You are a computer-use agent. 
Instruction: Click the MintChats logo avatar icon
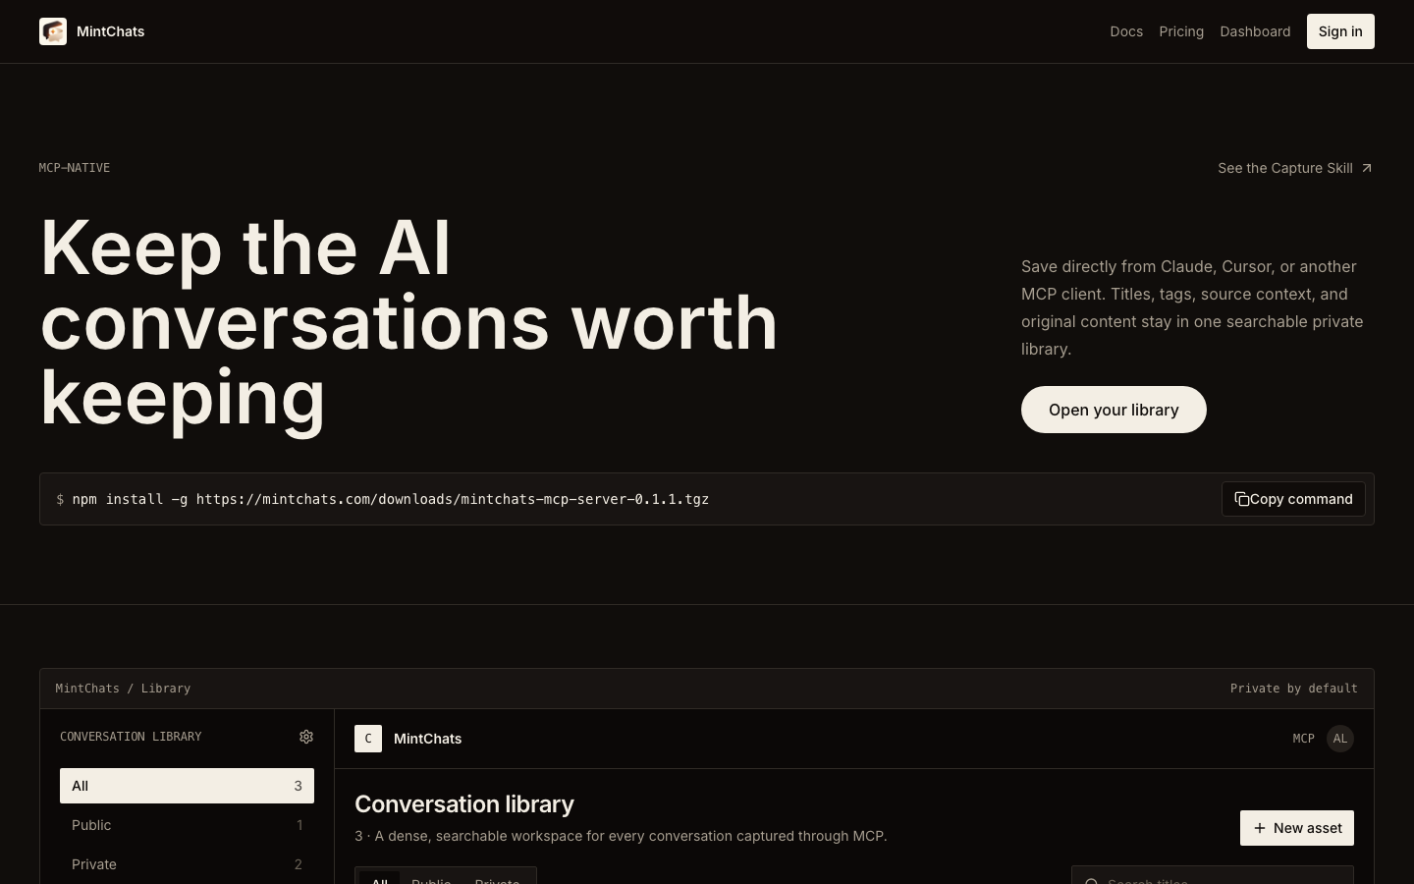tap(53, 31)
